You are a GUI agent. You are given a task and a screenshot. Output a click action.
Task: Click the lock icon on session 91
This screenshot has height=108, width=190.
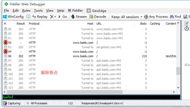pyautogui.click(x=6, y=38)
